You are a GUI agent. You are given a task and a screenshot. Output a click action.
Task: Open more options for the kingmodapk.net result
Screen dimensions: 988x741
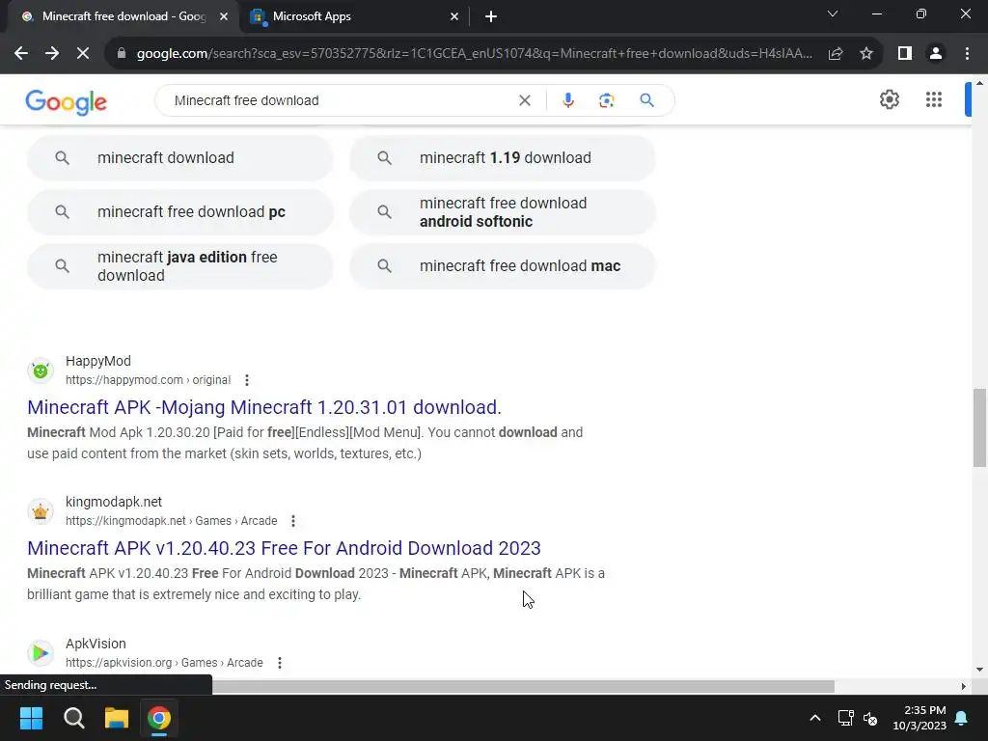[x=293, y=521]
